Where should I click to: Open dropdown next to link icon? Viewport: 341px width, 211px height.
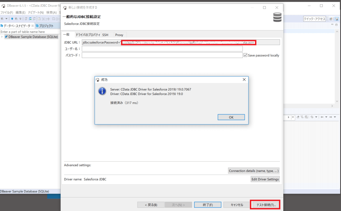316,117
